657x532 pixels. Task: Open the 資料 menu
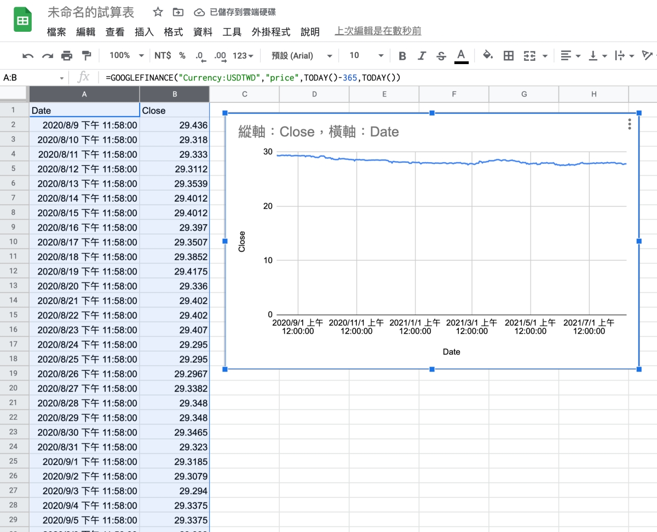click(203, 32)
